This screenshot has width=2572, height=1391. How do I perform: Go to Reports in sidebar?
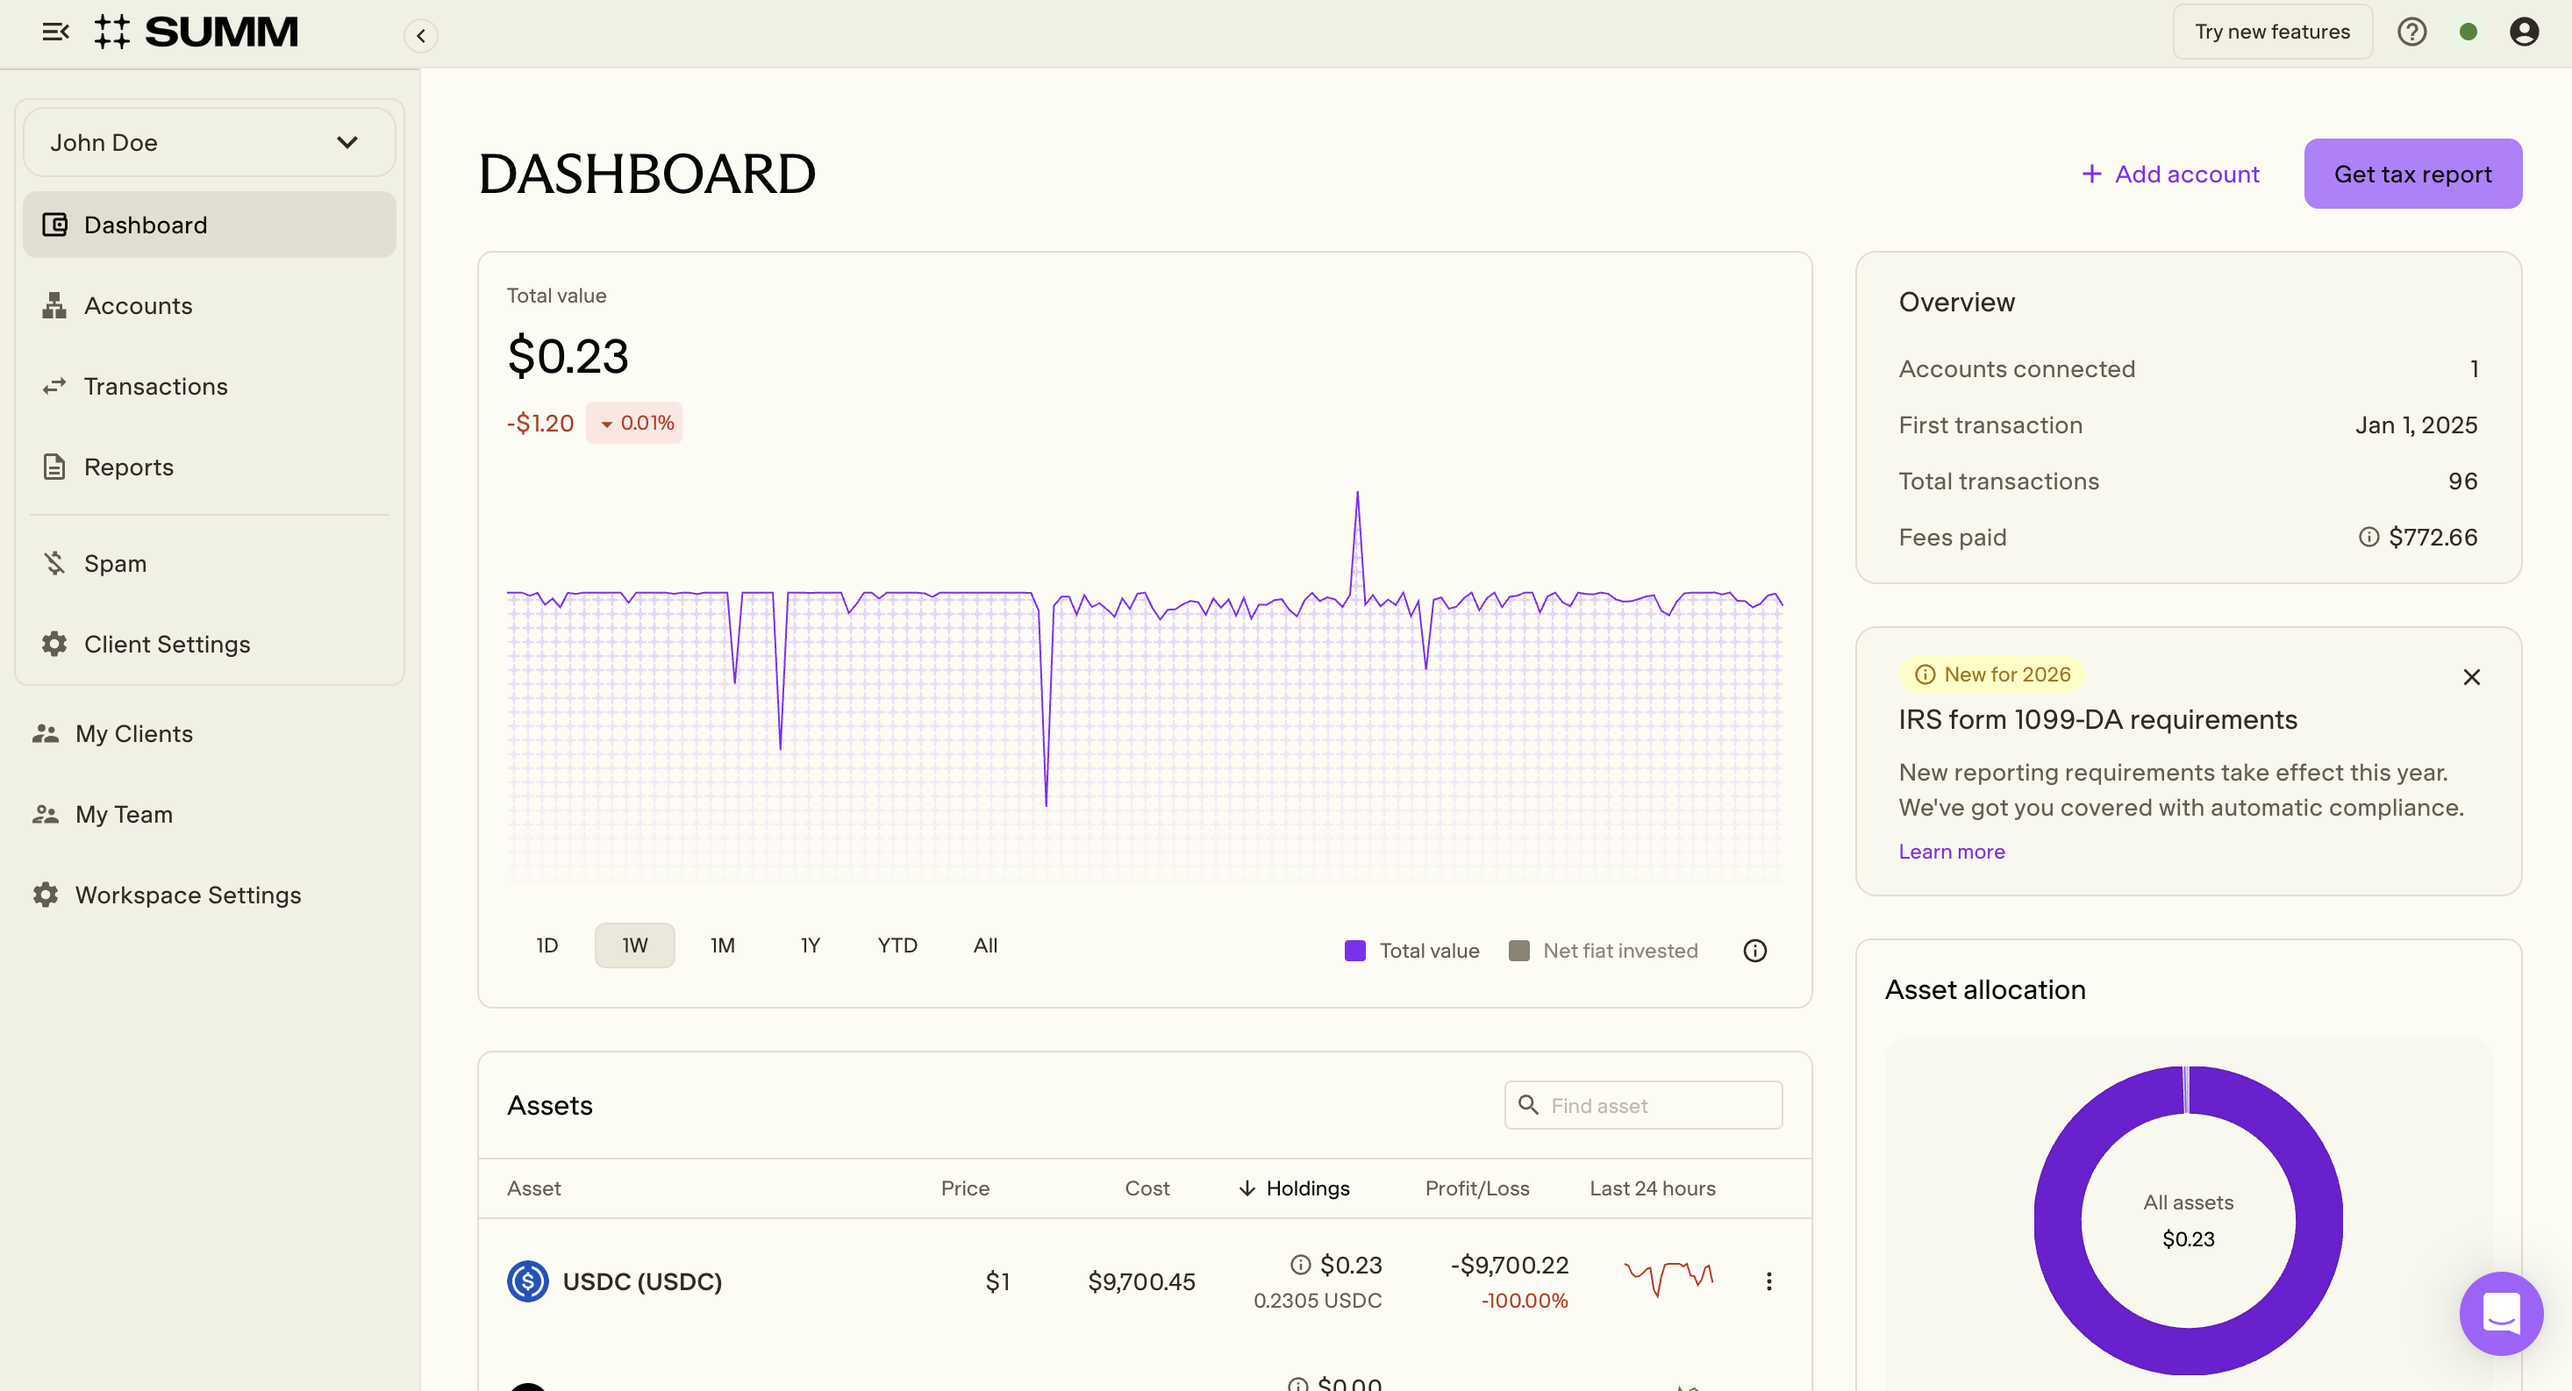(128, 467)
